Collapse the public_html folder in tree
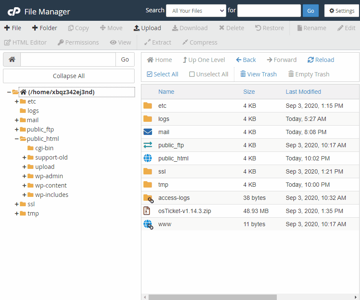 point(17,139)
